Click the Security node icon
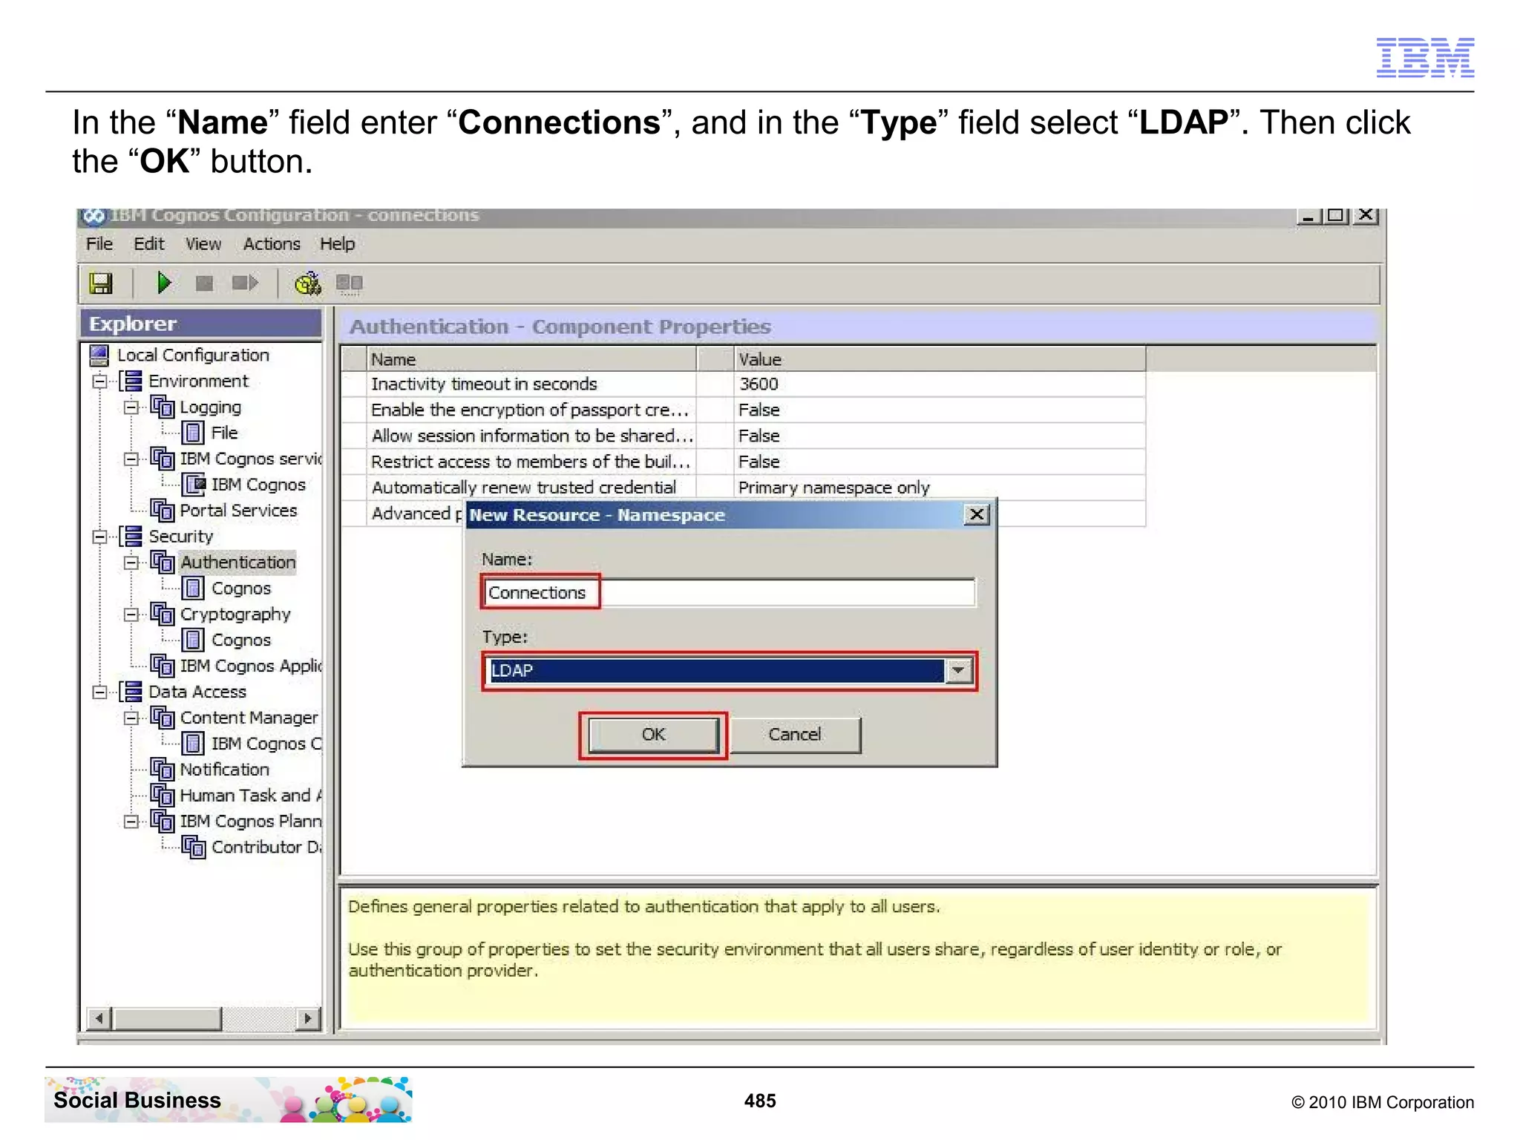 click(x=131, y=536)
